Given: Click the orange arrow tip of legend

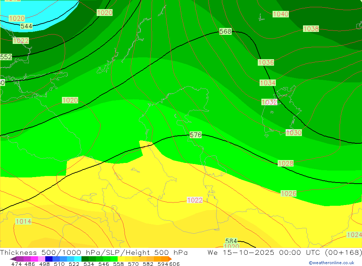Looking at the screenshot, I should point(170,259).
